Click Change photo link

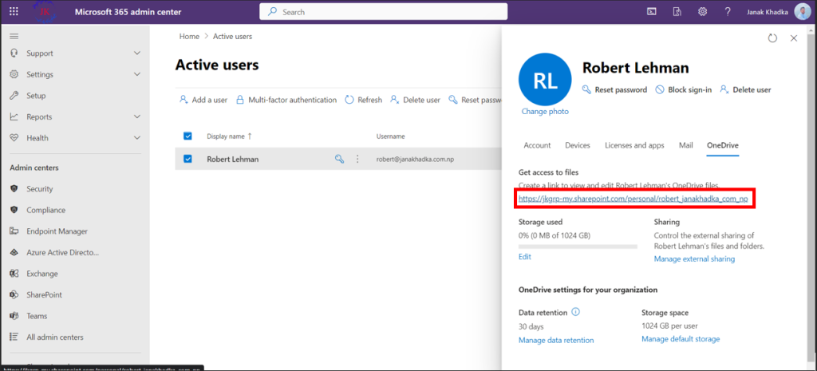pos(545,112)
